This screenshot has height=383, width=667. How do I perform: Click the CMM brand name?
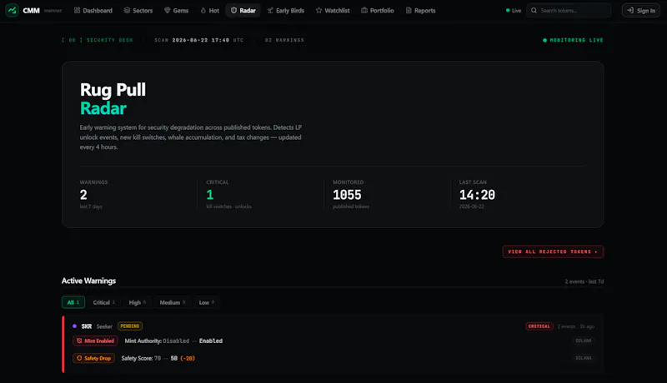[x=31, y=10]
